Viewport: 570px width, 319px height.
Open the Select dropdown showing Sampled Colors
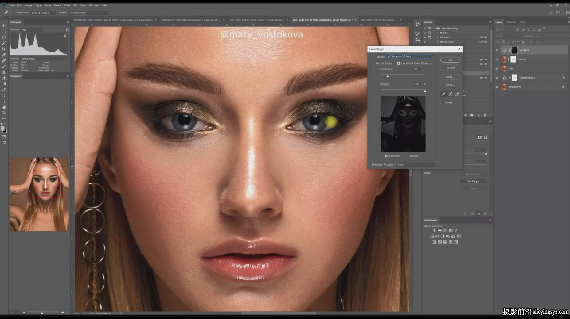coord(411,56)
